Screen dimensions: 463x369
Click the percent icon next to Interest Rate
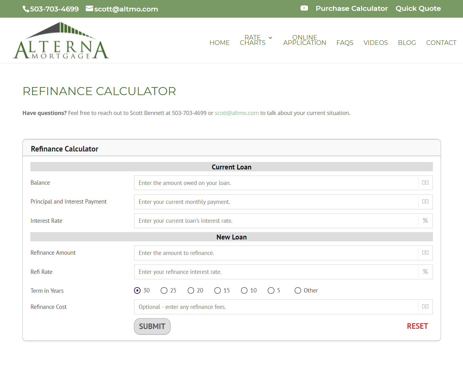coord(425,221)
